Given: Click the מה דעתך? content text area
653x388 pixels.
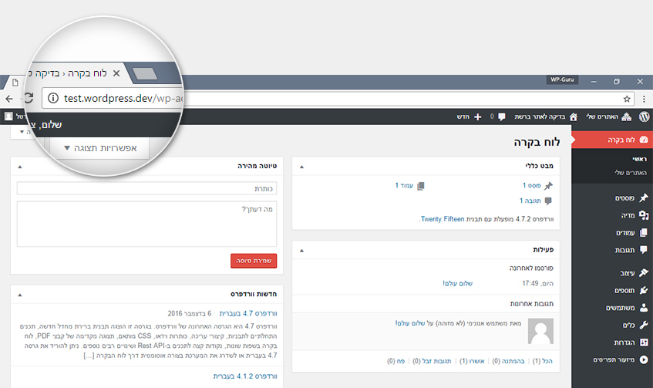Looking at the screenshot, I should point(146,224).
